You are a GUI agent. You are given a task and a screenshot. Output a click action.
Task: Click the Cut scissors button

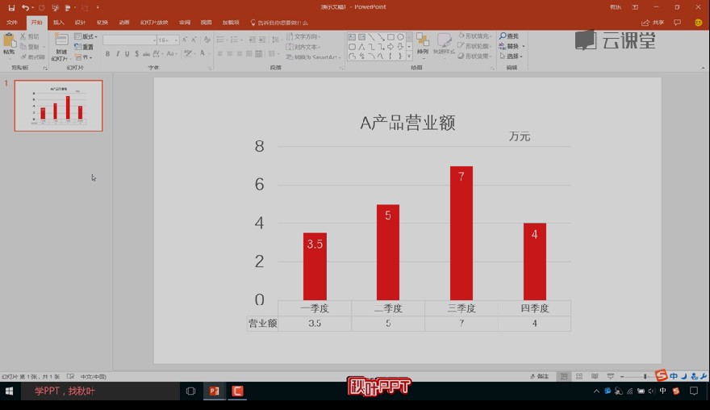coord(30,36)
